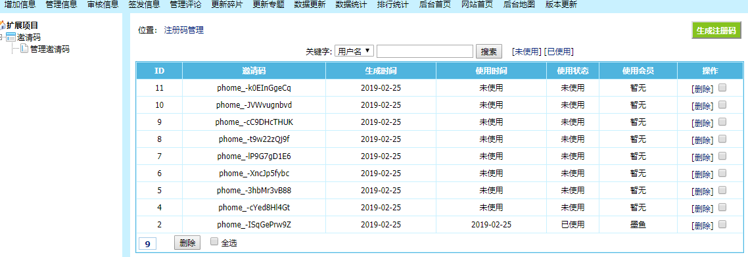
Task: Open the 审核信息 menu
Action: coord(103,5)
